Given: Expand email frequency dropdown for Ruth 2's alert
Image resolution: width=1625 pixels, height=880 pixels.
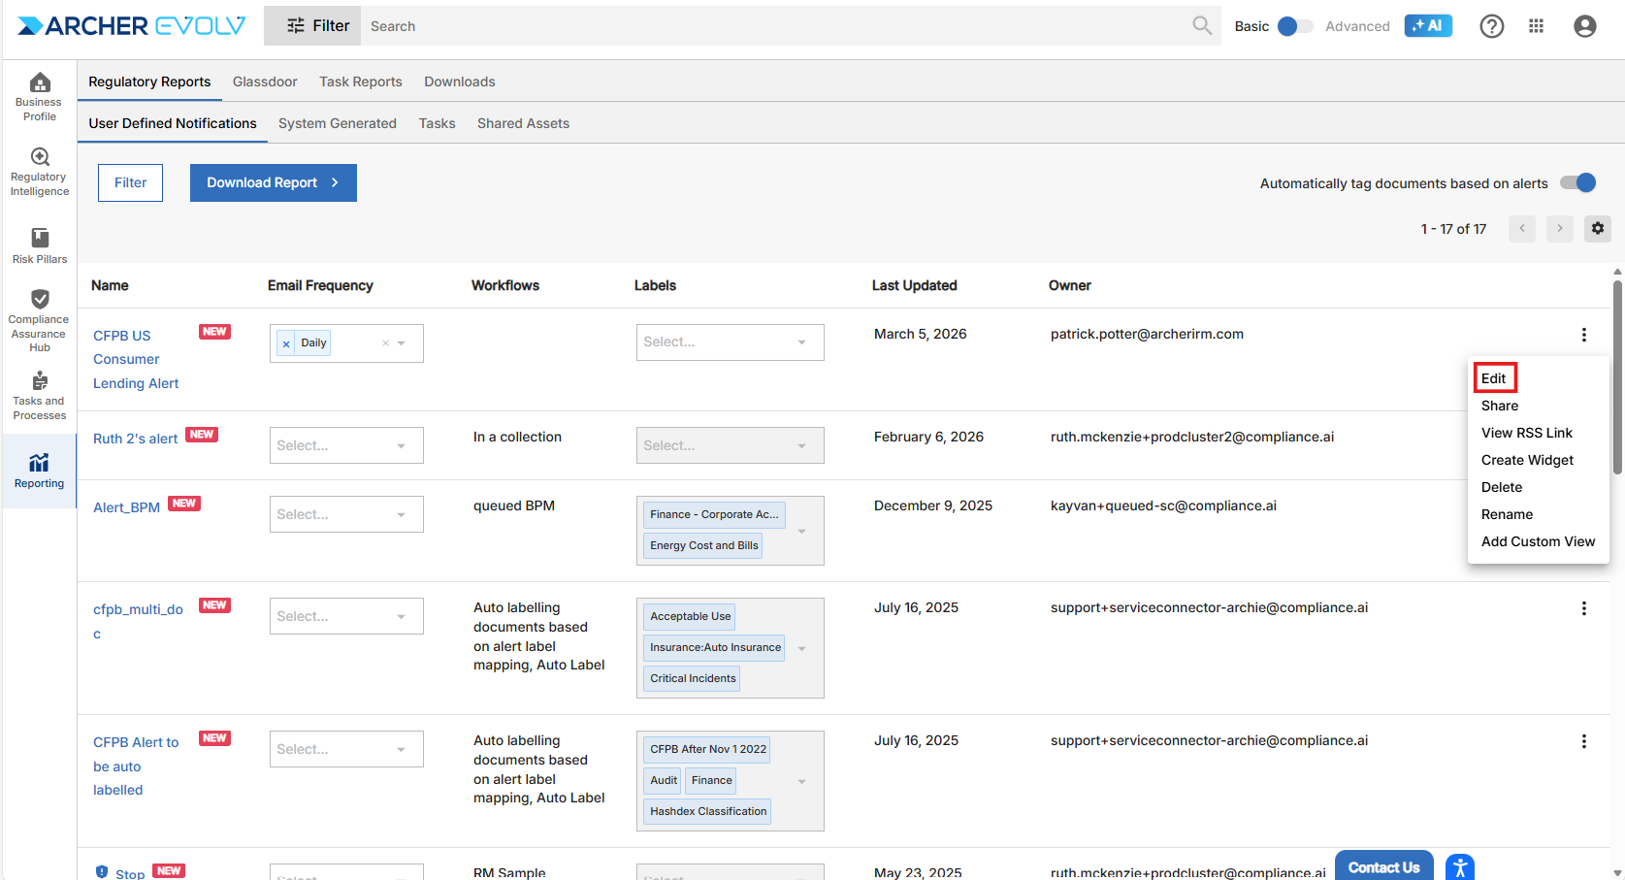Looking at the screenshot, I should point(401,446).
